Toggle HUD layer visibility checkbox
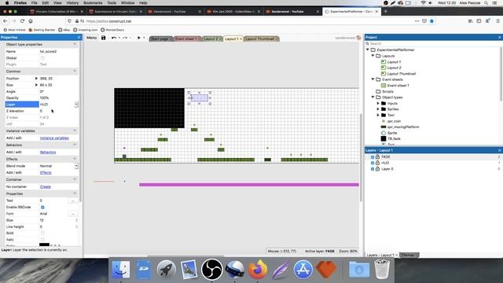Viewport: 503px width, 283px height. [373, 163]
